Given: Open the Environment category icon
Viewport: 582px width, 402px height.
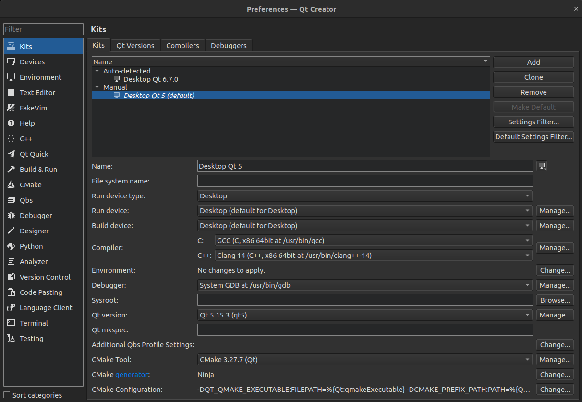Looking at the screenshot, I should point(12,77).
